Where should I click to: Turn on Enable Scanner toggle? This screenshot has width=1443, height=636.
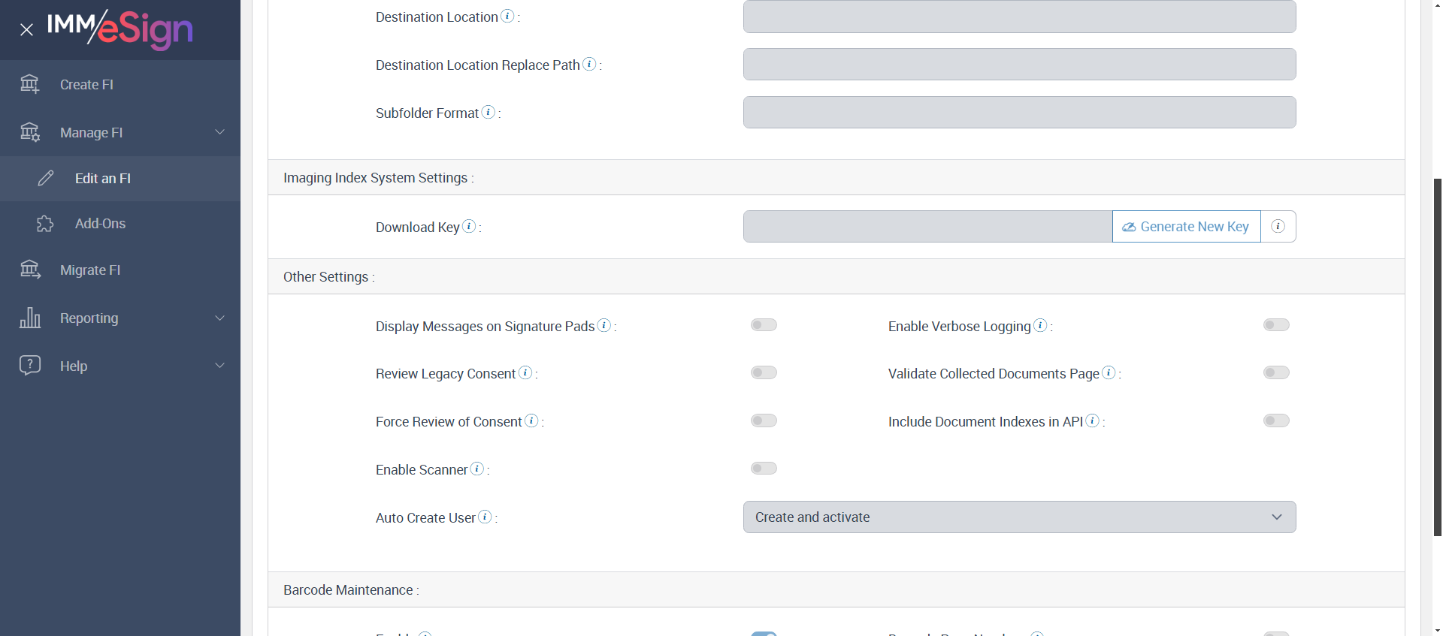tap(764, 469)
